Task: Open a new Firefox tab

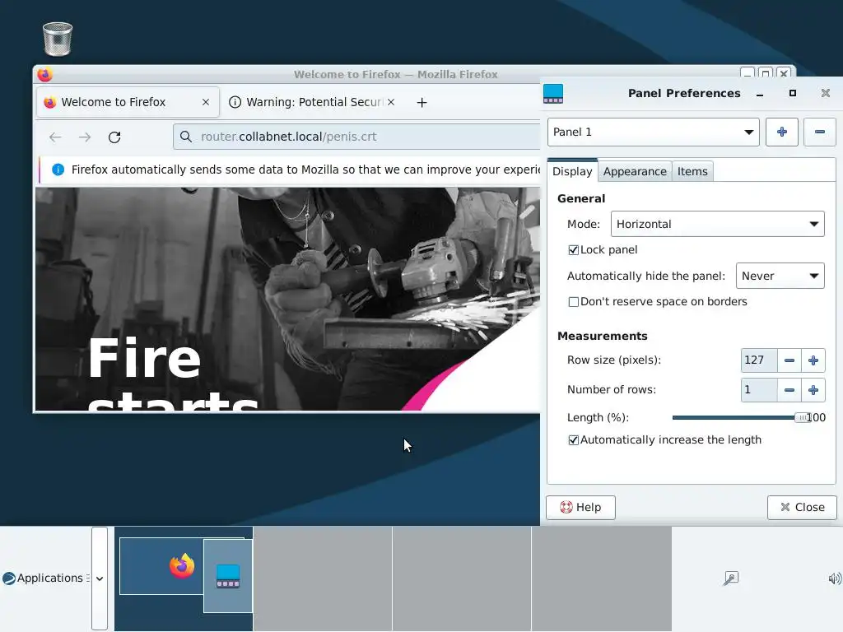Action: pos(422,102)
